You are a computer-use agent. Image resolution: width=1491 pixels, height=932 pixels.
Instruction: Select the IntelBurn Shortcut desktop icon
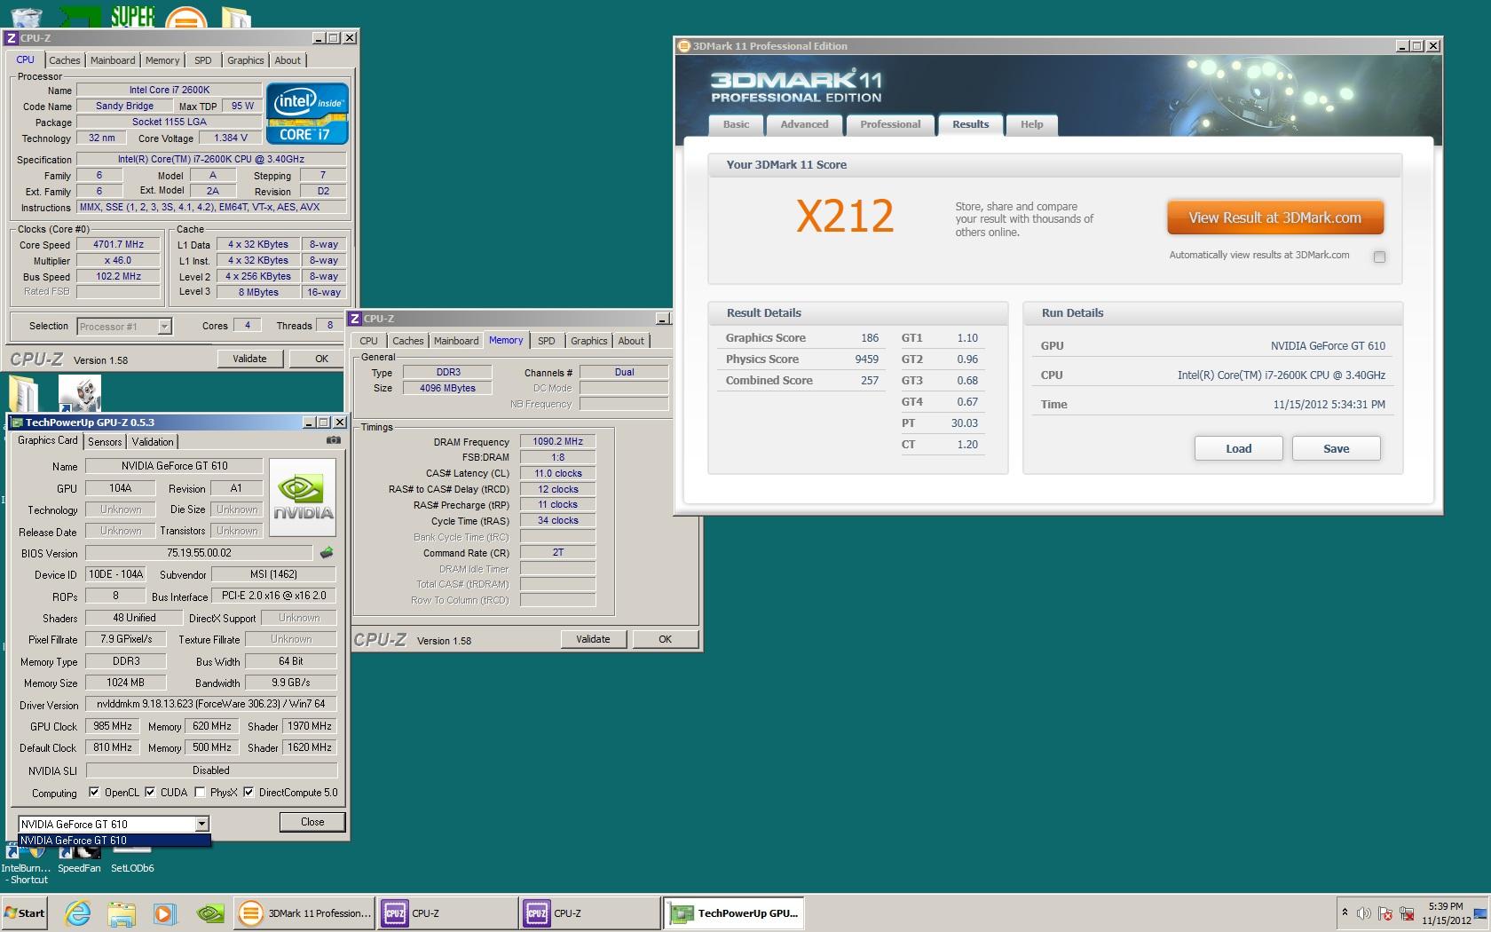26,864
